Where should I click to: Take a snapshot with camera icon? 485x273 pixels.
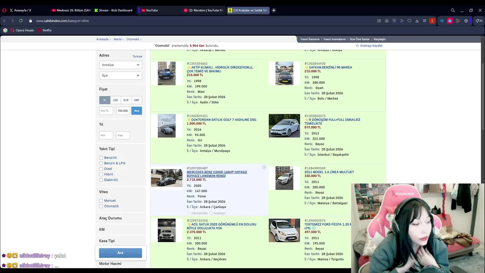pos(386,21)
